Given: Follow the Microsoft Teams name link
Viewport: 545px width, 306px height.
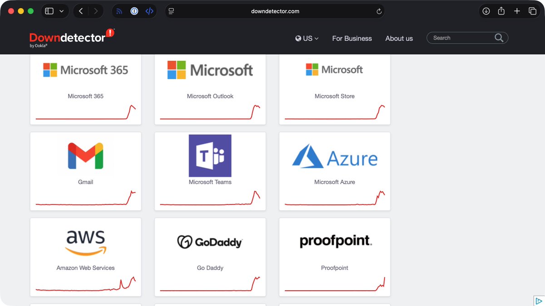Looking at the screenshot, I should tap(210, 182).
